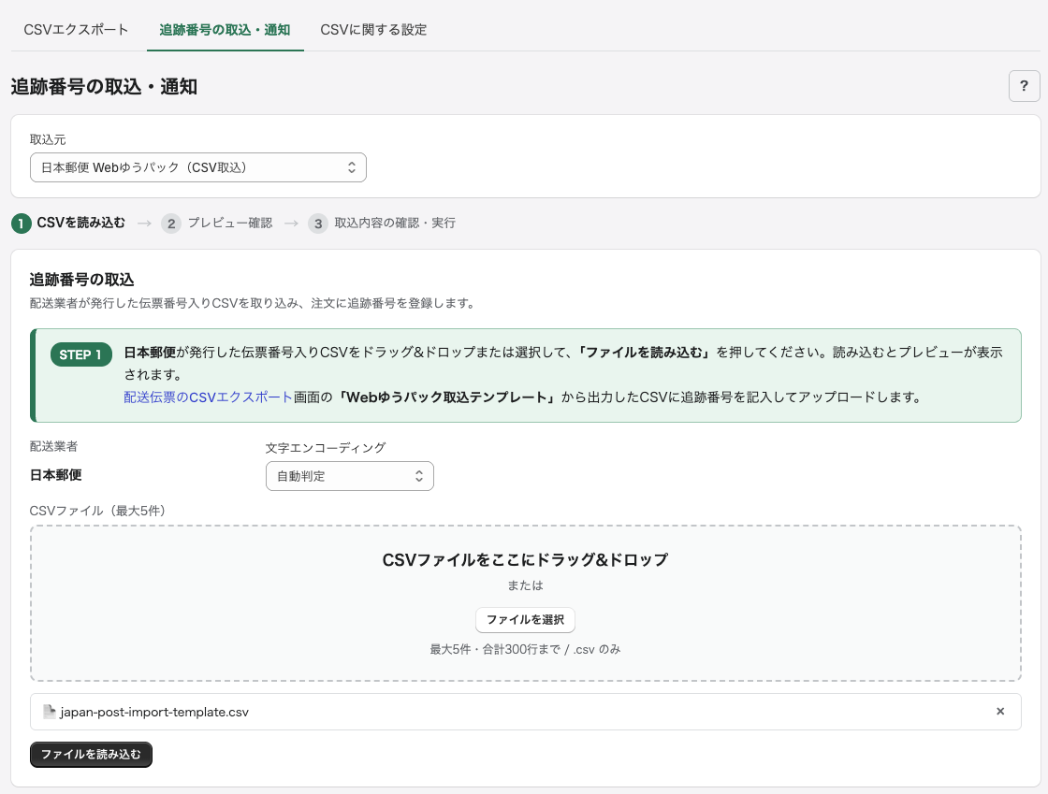This screenshot has width=1048, height=794.
Task: Select the 追跡番号の取込・通知 tab
Action: (225, 29)
